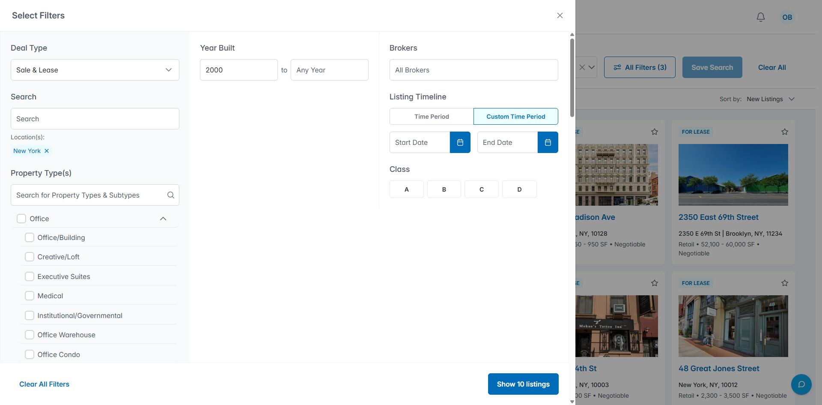Select Class A

[407, 189]
